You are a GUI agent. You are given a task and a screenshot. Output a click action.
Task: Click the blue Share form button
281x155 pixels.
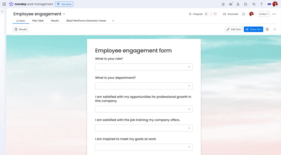click(253, 29)
